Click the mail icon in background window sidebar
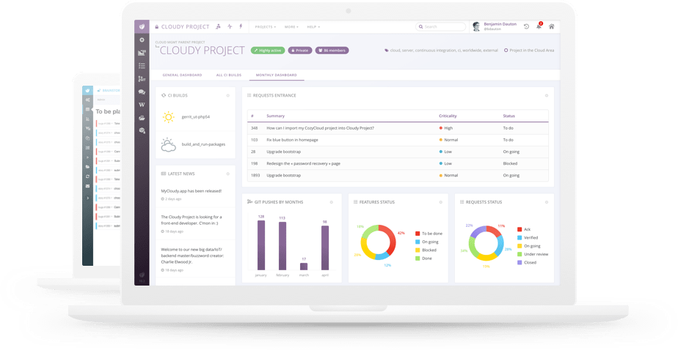The image size is (678, 350). (88, 186)
